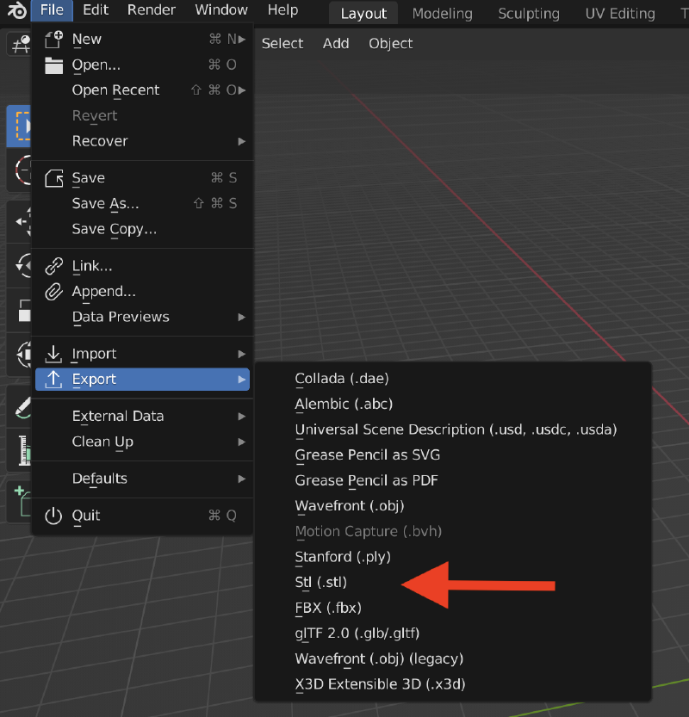The image size is (689, 717).
Task: Export Grease Pencil as PDF
Action: tap(452, 480)
